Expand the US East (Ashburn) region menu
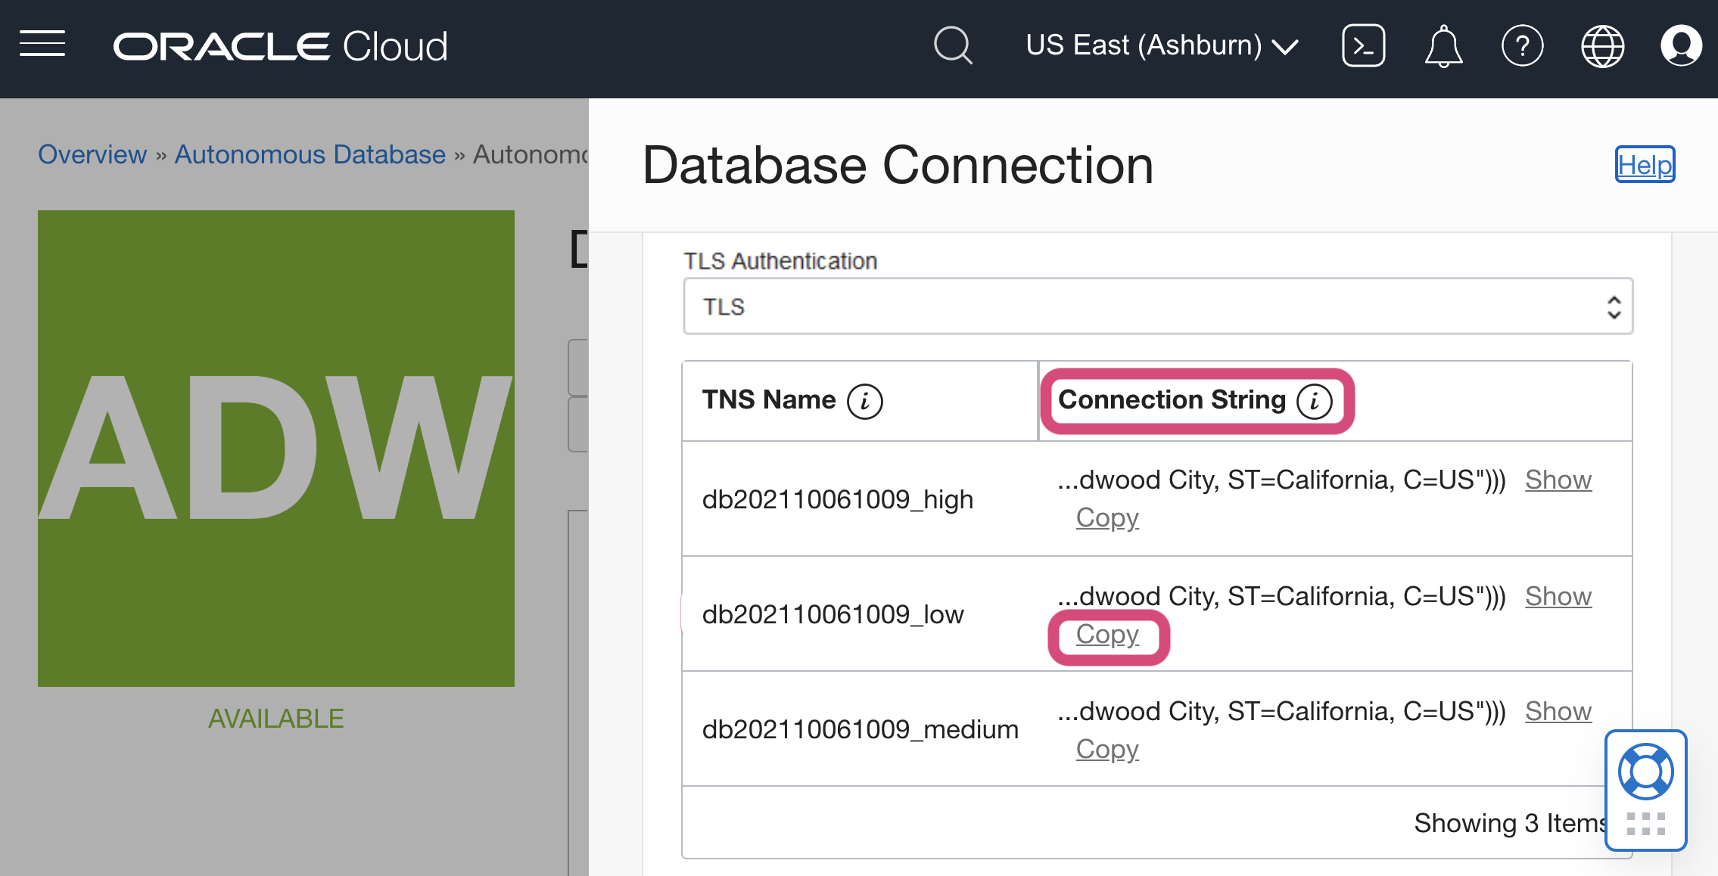The height and width of the screenshot is (876, 1718). (1162, 45)
